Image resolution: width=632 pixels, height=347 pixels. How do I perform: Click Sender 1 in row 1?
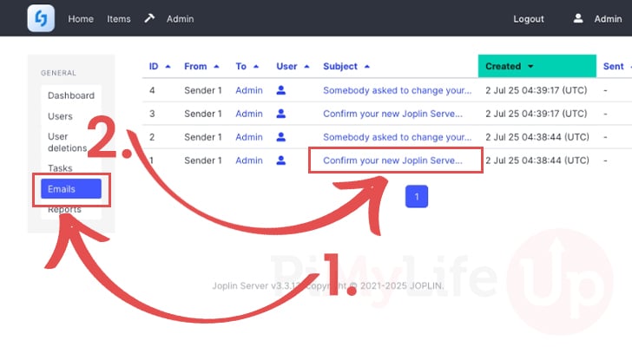click(x=203, y=160)
